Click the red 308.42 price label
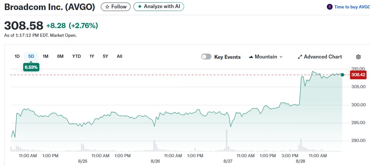Viewport: 370px width, 166px height. coord(358,75)
